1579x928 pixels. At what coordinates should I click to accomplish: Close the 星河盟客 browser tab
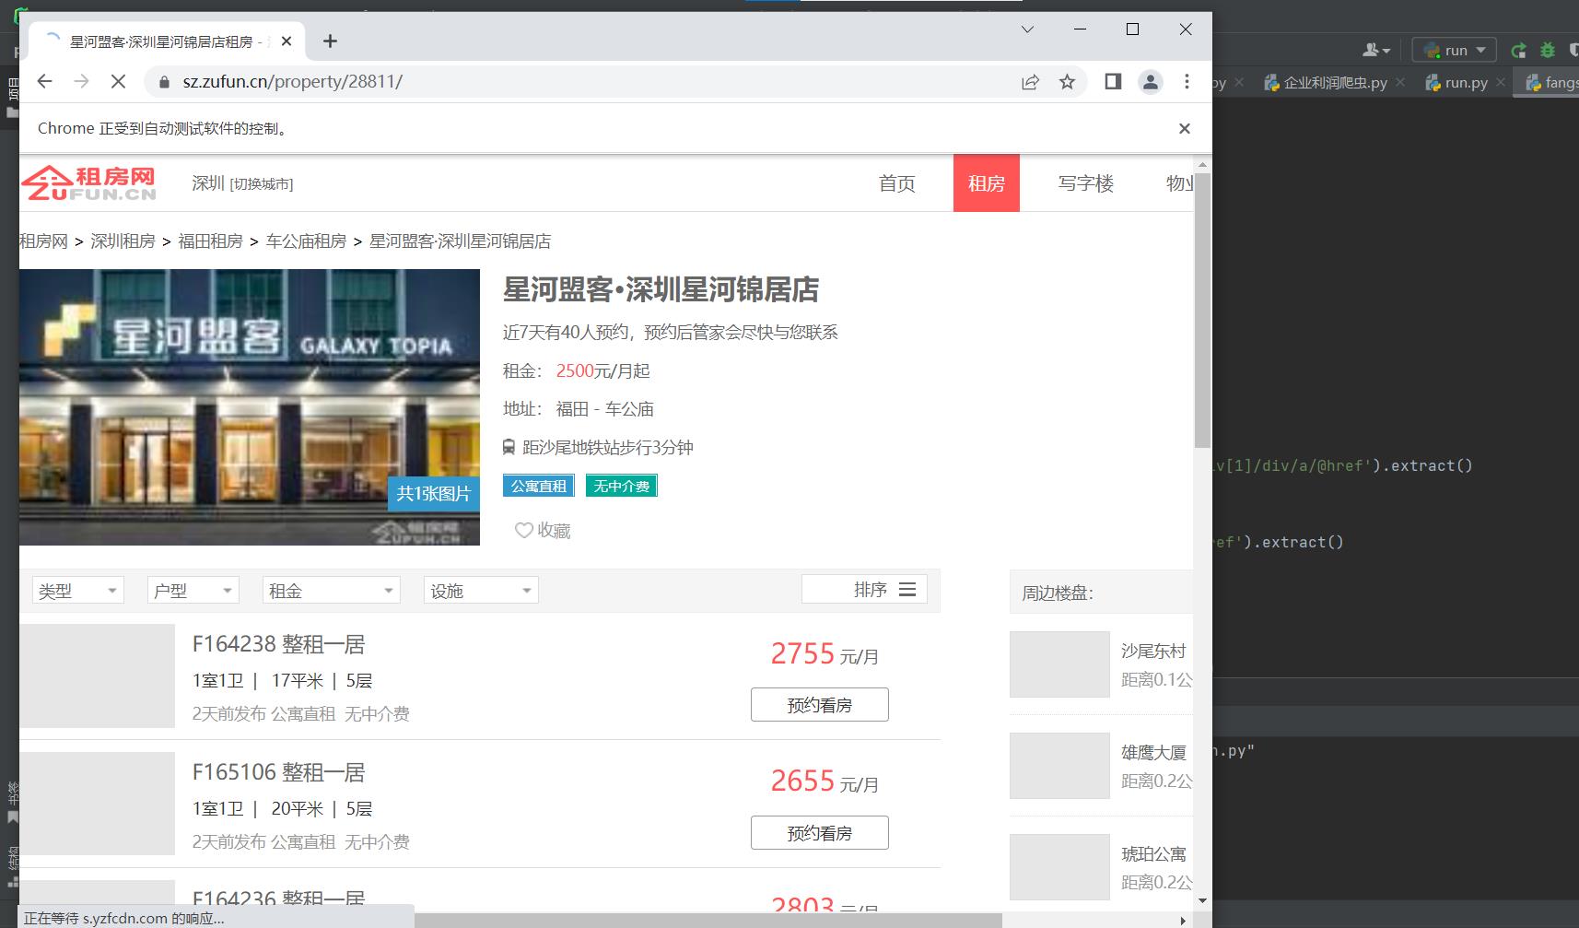point(287,41)
